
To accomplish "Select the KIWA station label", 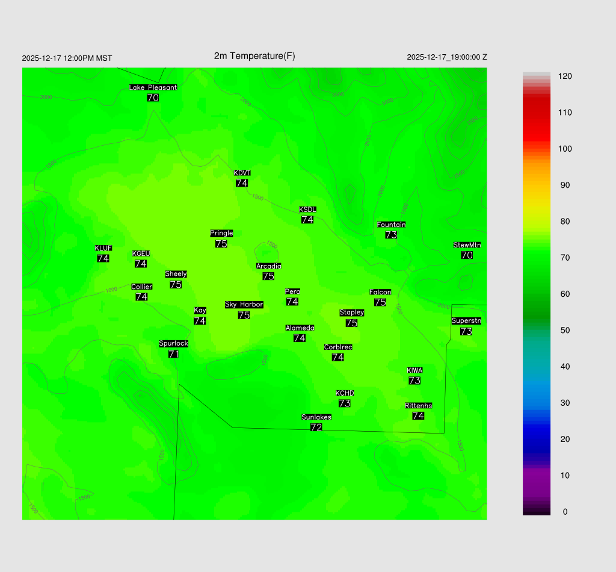I will (x=414, y=370).
